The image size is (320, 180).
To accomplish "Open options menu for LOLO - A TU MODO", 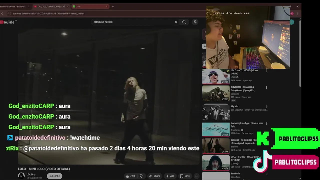I will [x=266, y=71].
